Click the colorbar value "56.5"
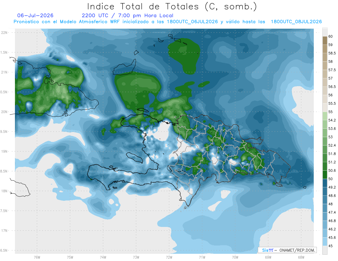The height and width of the screenshot is (261, 338). 332,86
